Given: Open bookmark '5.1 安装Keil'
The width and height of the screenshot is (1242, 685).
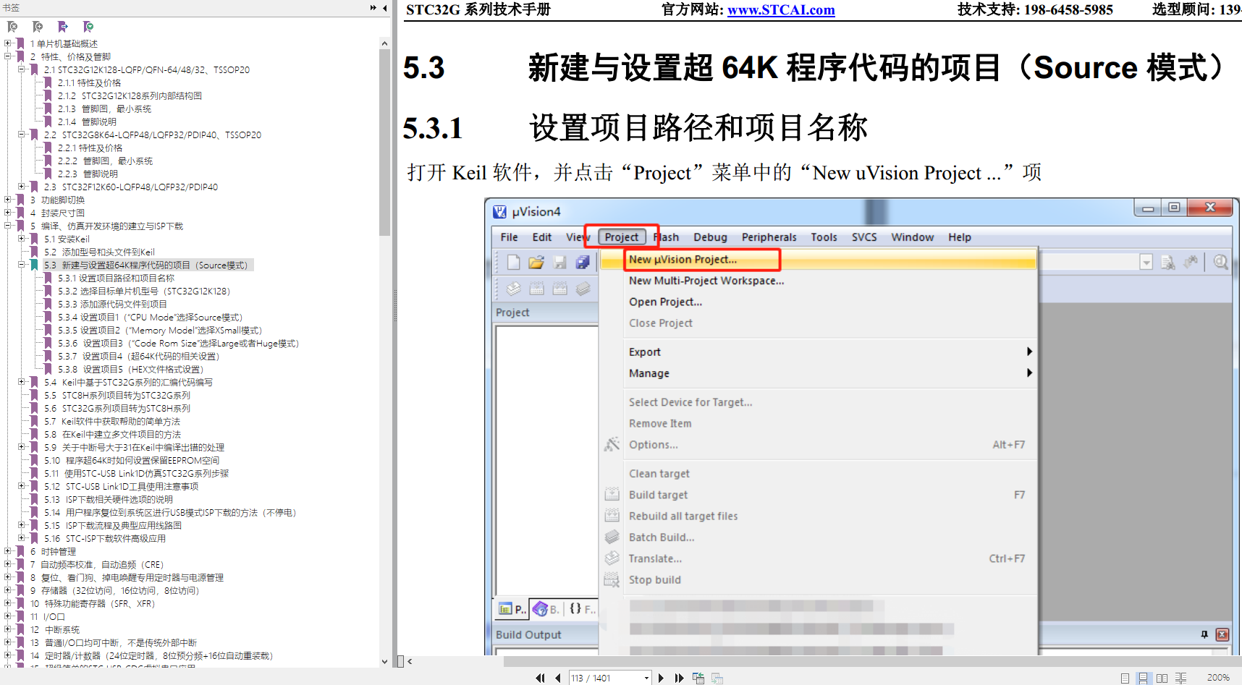Looking at the screenshot, I should (67, 239).
